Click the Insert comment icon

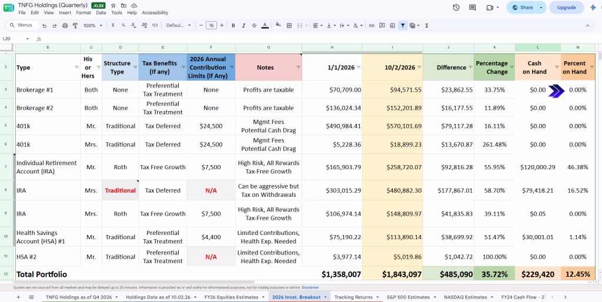[382, 25]
